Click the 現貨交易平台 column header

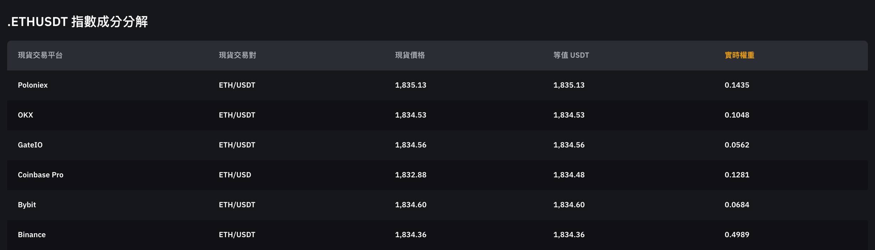pyautogui.click(x=40, y=55)
